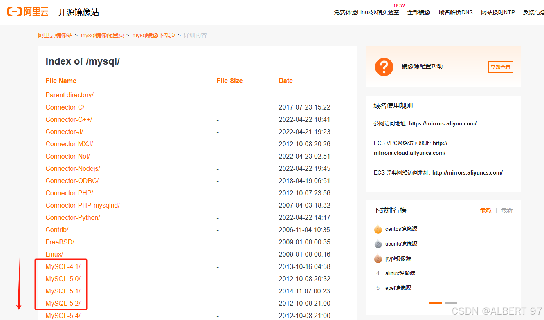
Task: Click the date 2017-07-23 15:22
Action: point(304,107)
